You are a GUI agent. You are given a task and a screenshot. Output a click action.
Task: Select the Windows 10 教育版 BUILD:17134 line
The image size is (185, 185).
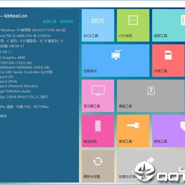pyautogui.click(x=33, y=30)
